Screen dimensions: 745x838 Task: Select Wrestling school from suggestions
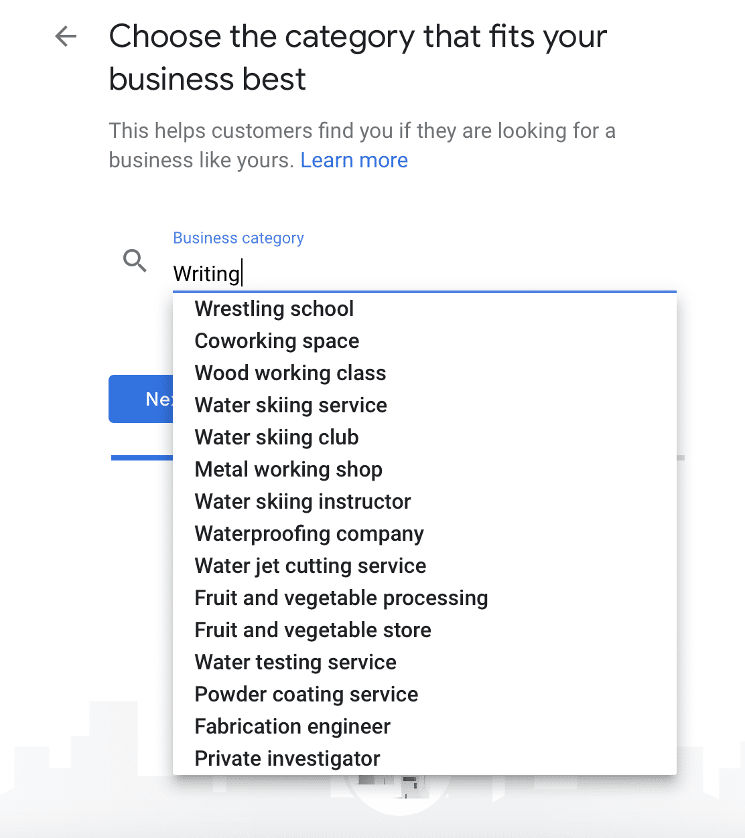274,309
